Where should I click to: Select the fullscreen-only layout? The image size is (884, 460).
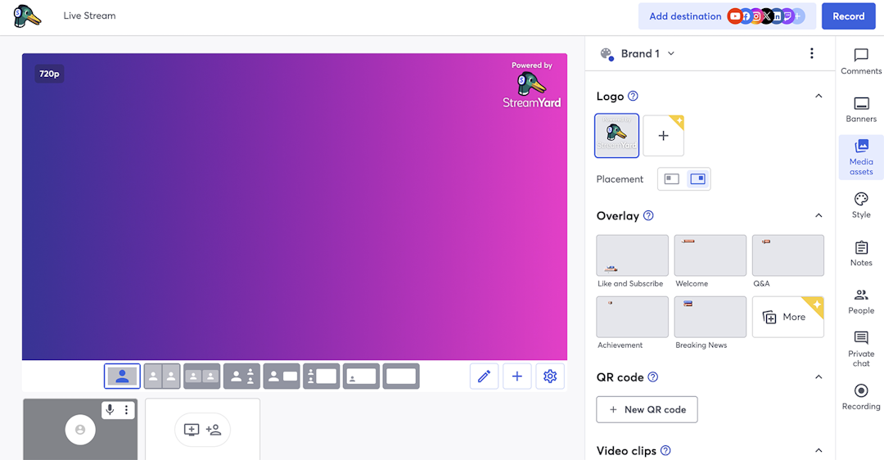point(401,376)
